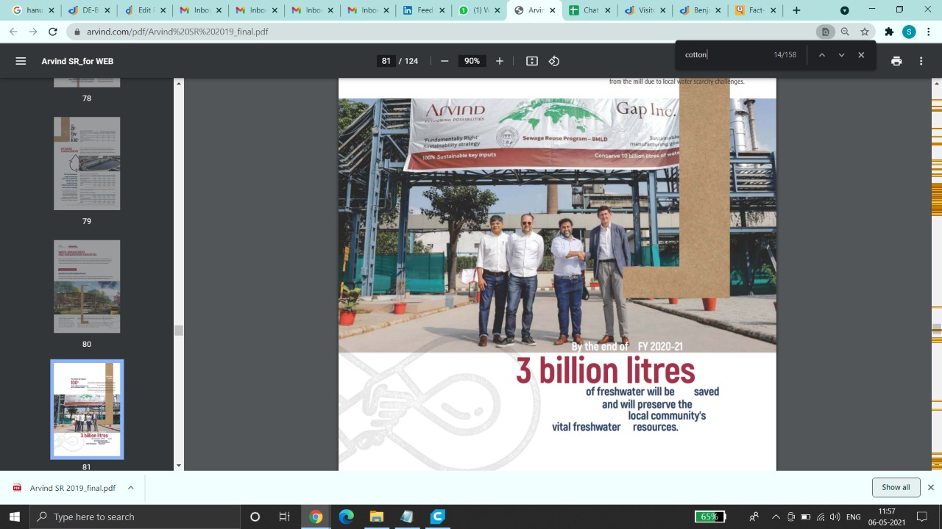
Task: Edit the current page number field
Action: (386, 61)
